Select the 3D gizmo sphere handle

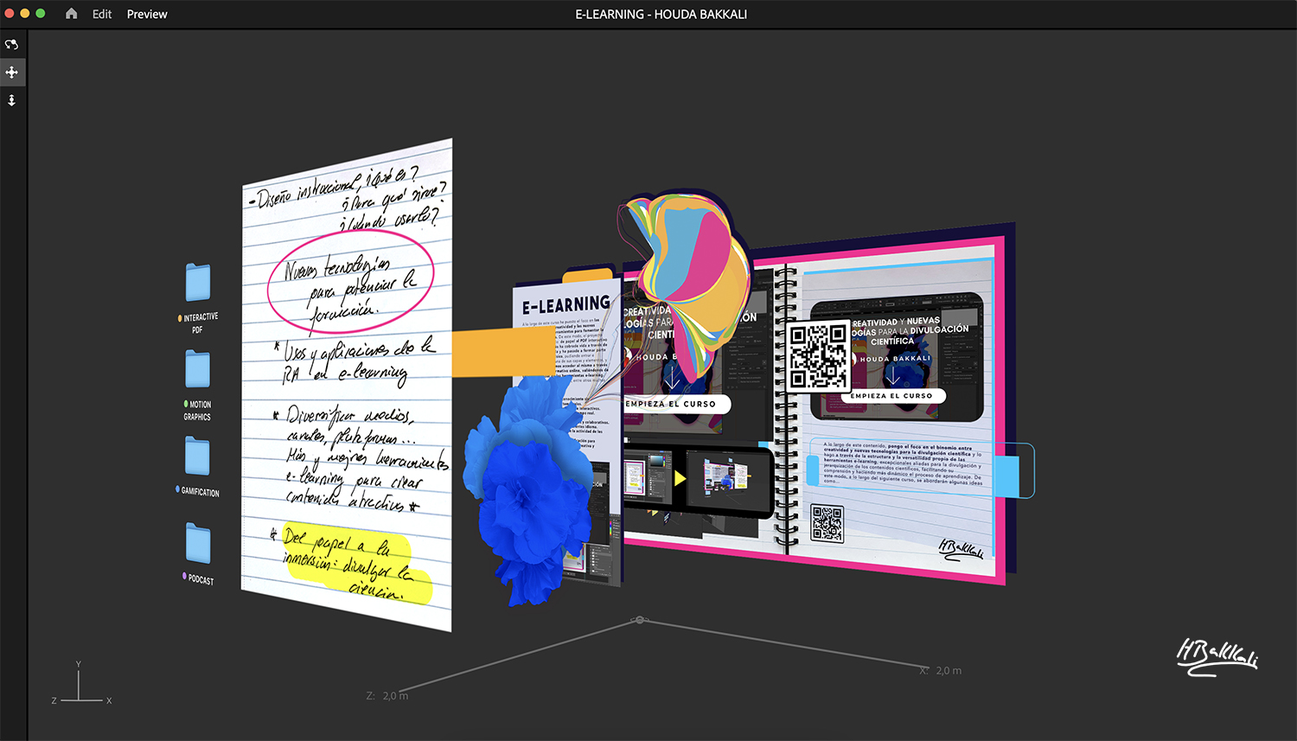tap(640, 619)
